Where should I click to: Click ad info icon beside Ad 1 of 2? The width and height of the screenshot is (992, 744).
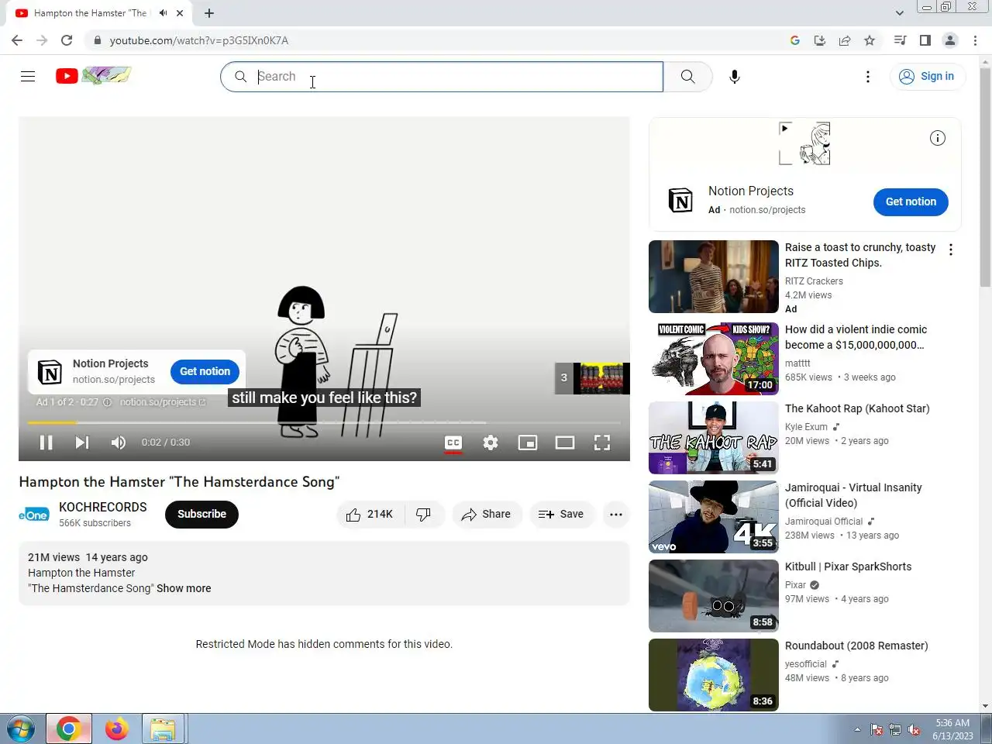click(108, 402)
